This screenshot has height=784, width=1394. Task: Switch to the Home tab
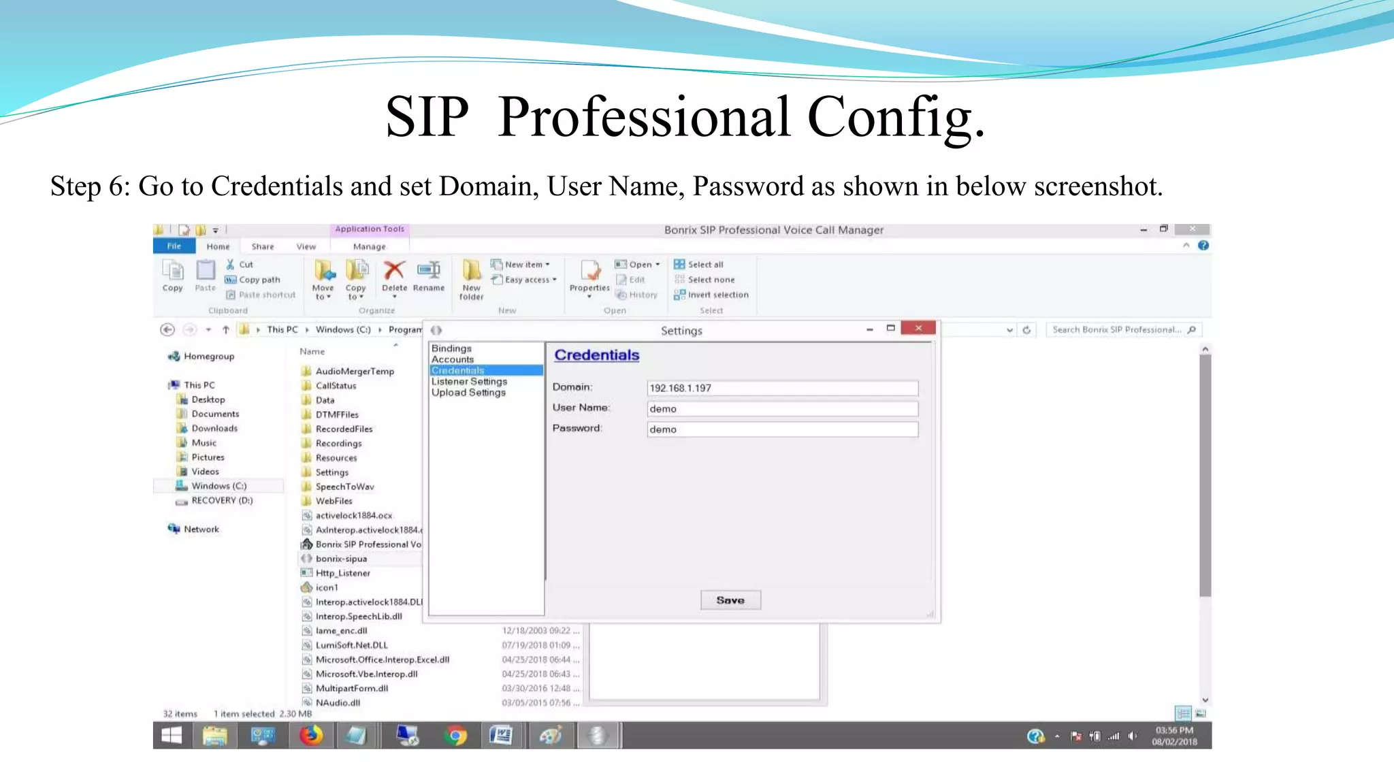click(218, 246)
